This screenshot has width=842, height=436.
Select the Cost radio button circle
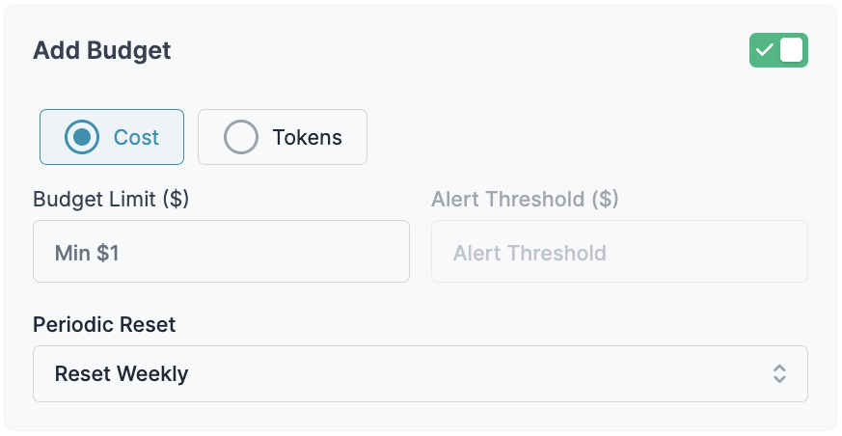coord(82,137)
